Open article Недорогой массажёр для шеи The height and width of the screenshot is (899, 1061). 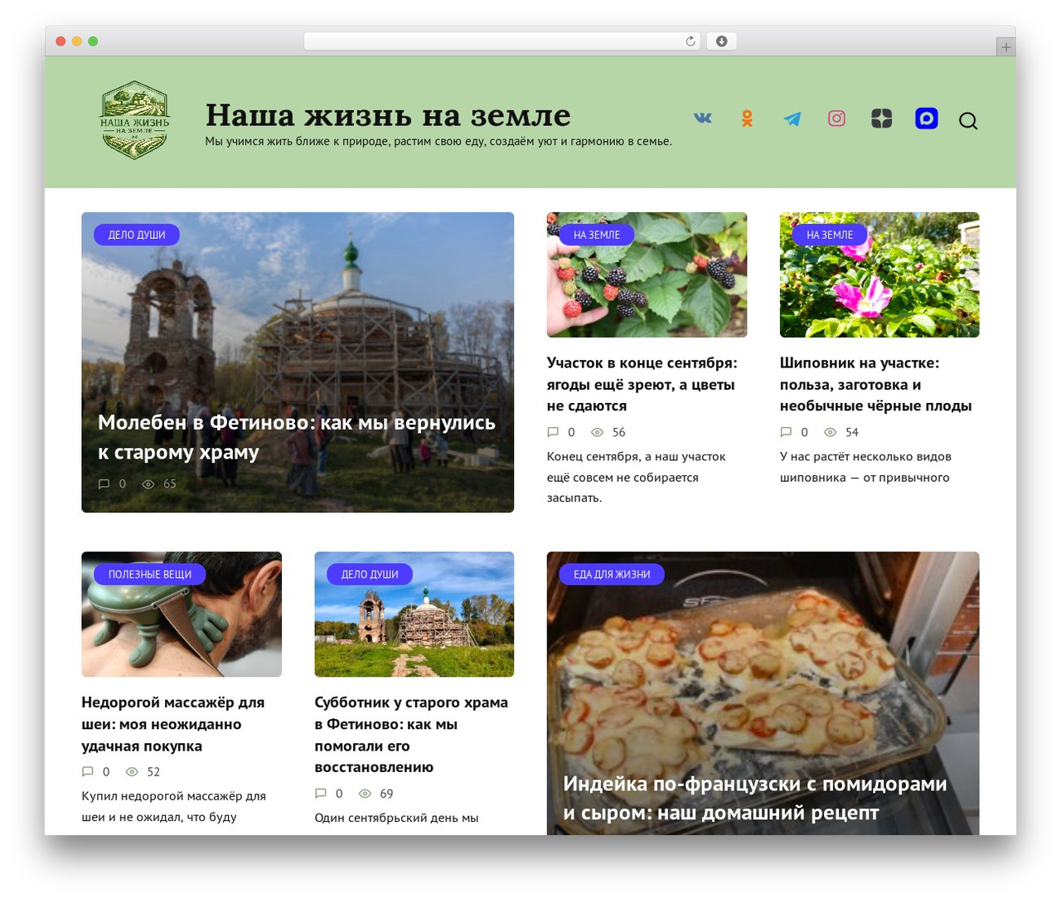pos(172,724)
